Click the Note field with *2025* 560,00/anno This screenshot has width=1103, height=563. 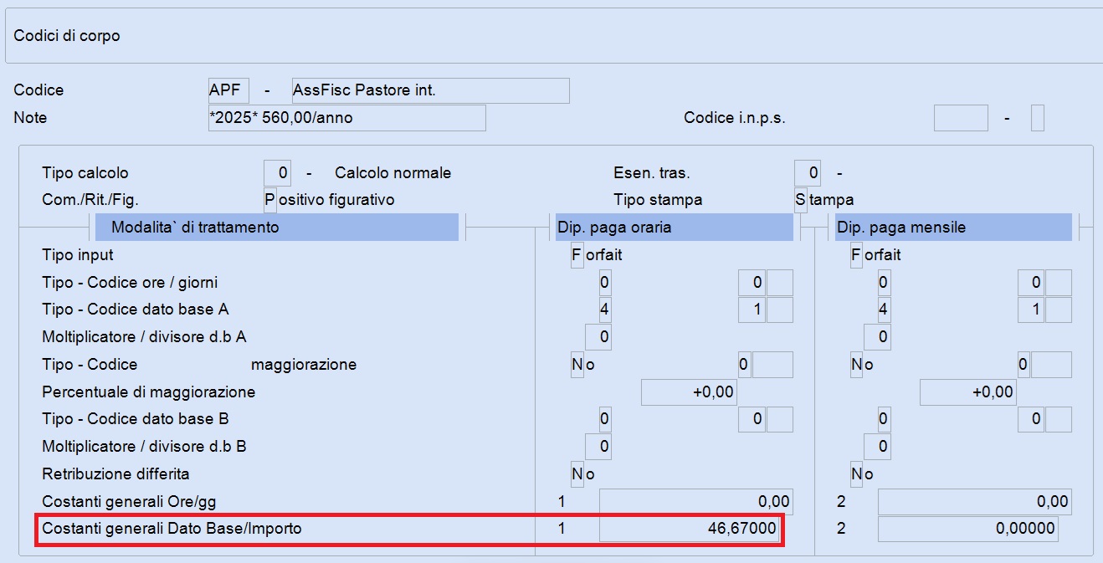(346, 118)
